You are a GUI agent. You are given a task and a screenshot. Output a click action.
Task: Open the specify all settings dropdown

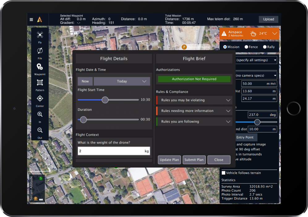[x=256, y=60]
